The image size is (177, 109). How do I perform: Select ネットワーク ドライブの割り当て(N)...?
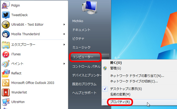pyautogui.click(x=137, y=76)
